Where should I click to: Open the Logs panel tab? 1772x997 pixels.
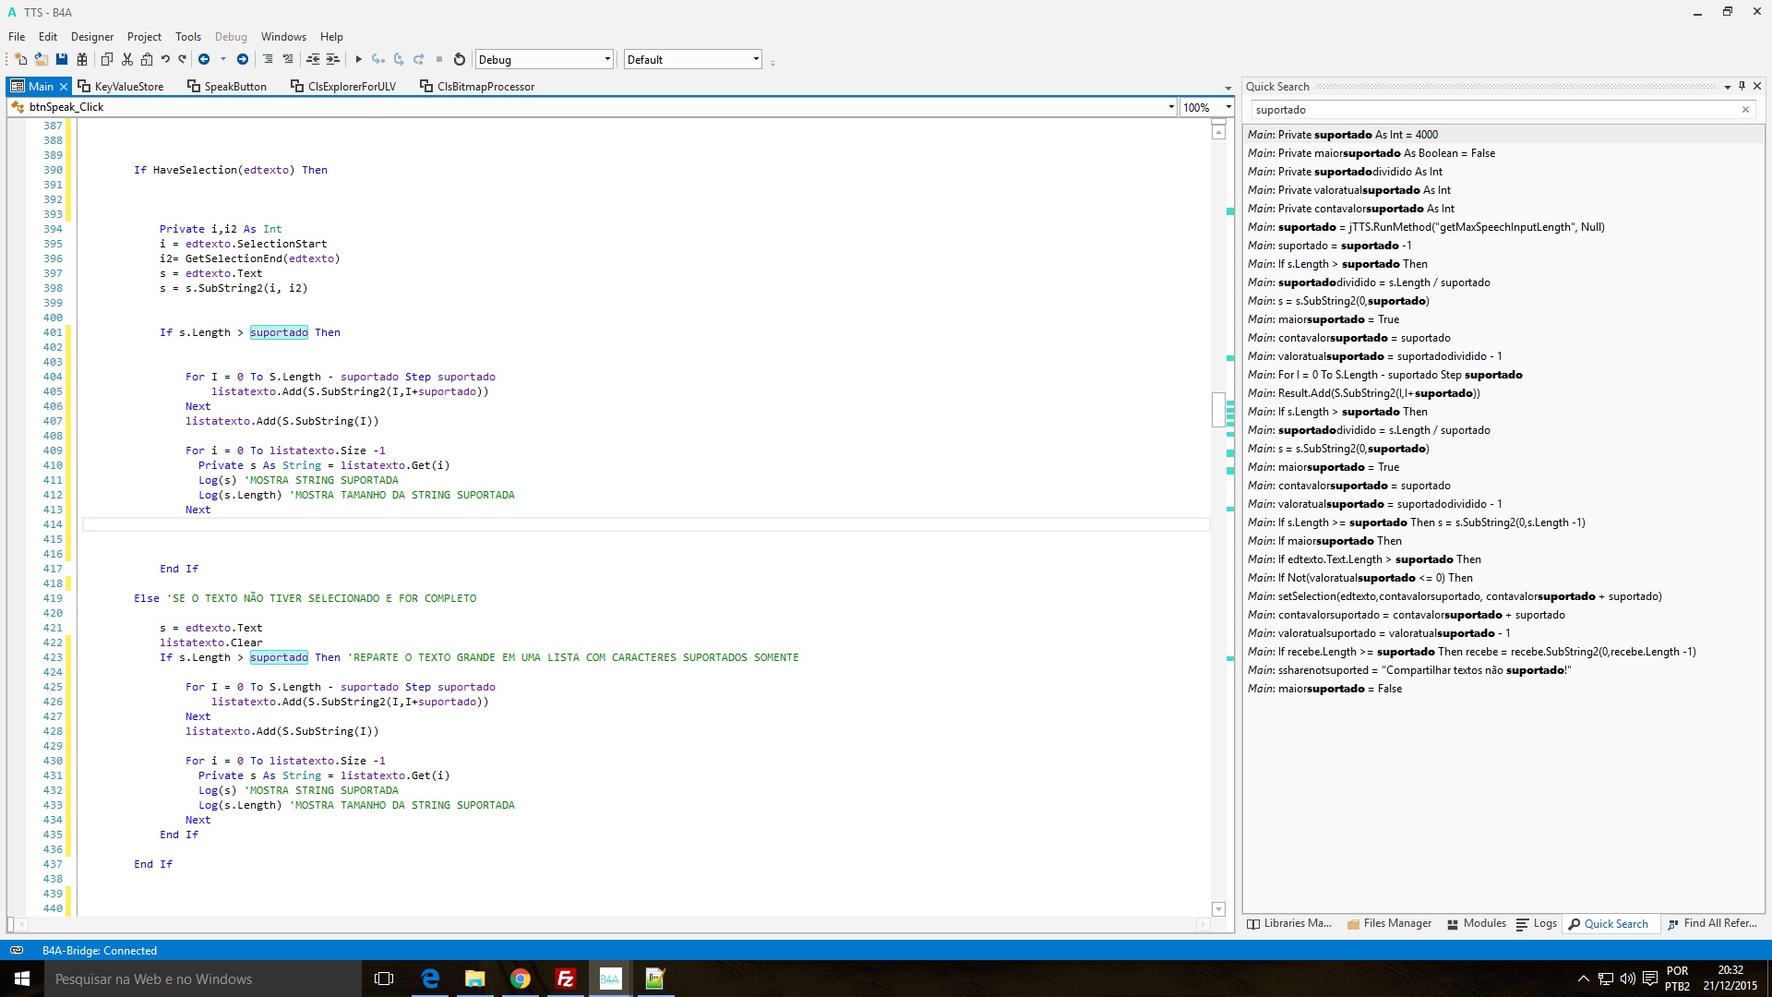[x=1537, y=923]
